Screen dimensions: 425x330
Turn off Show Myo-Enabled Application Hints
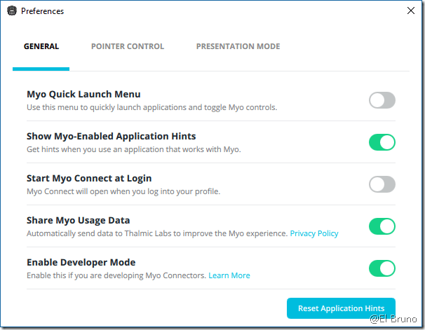pyautogui.click(x=382, y=142)
